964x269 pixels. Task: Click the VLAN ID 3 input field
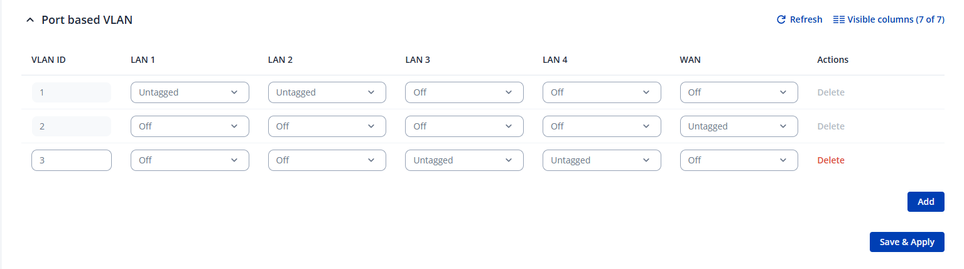(x=71, y=160)
